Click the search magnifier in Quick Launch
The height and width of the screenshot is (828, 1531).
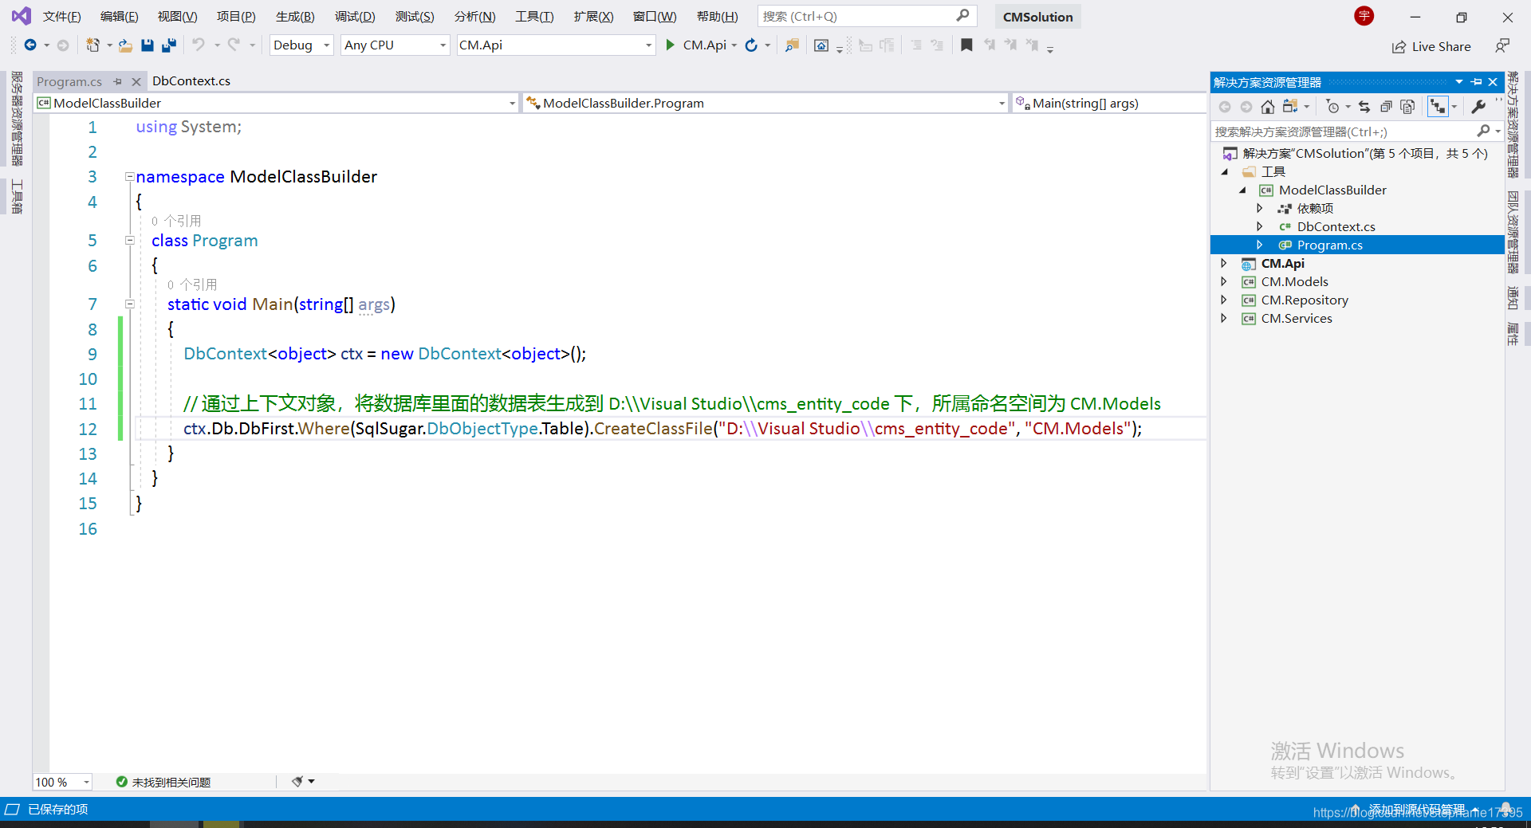pyautogui.click(x=962, y=15)
